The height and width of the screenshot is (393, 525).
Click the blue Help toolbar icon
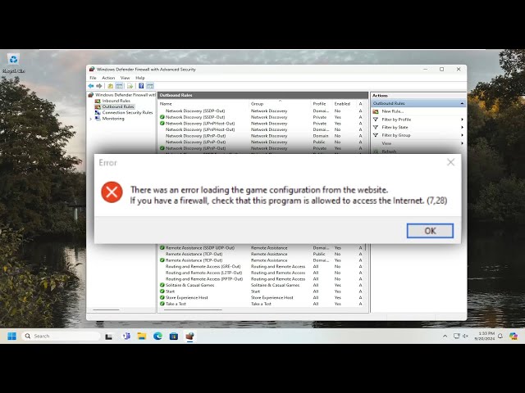(x=141, y=86)
